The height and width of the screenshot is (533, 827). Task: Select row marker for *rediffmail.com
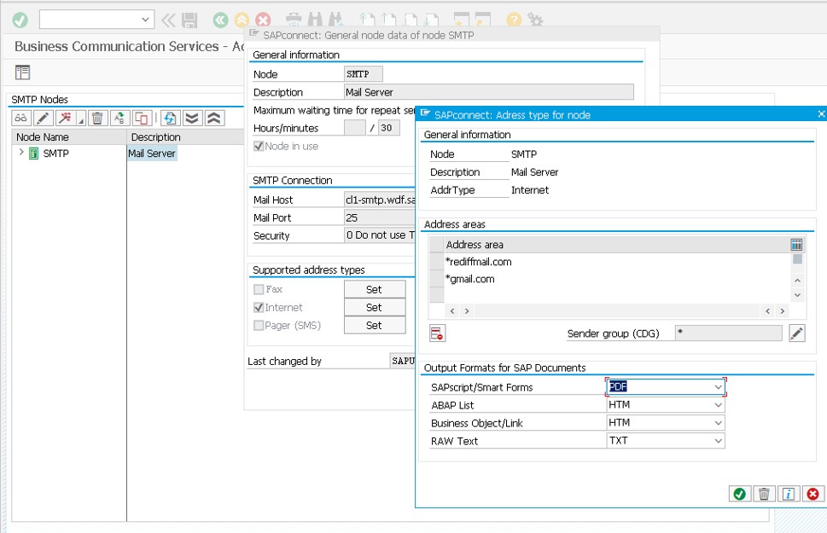tap(437, 262)
